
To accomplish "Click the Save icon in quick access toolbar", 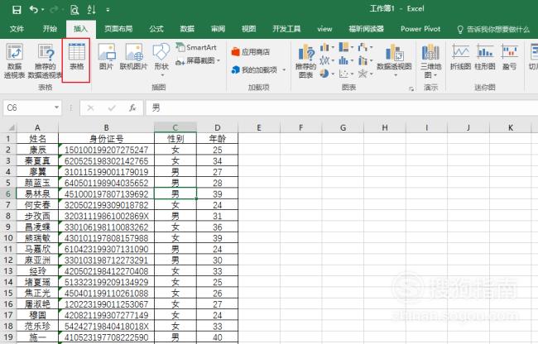I will 17,10.
